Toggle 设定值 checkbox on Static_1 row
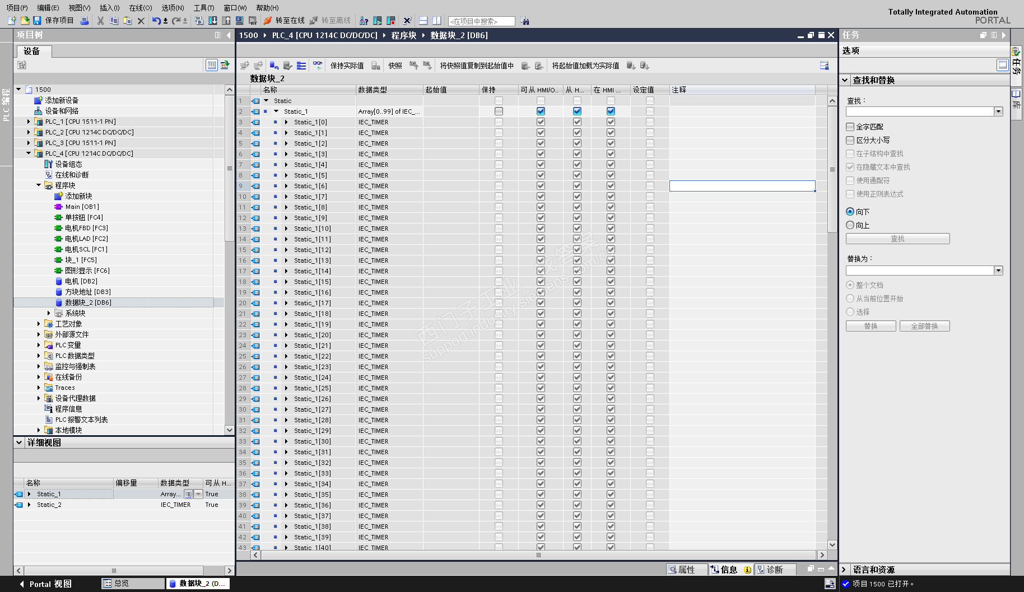 (x=650, y=111)
